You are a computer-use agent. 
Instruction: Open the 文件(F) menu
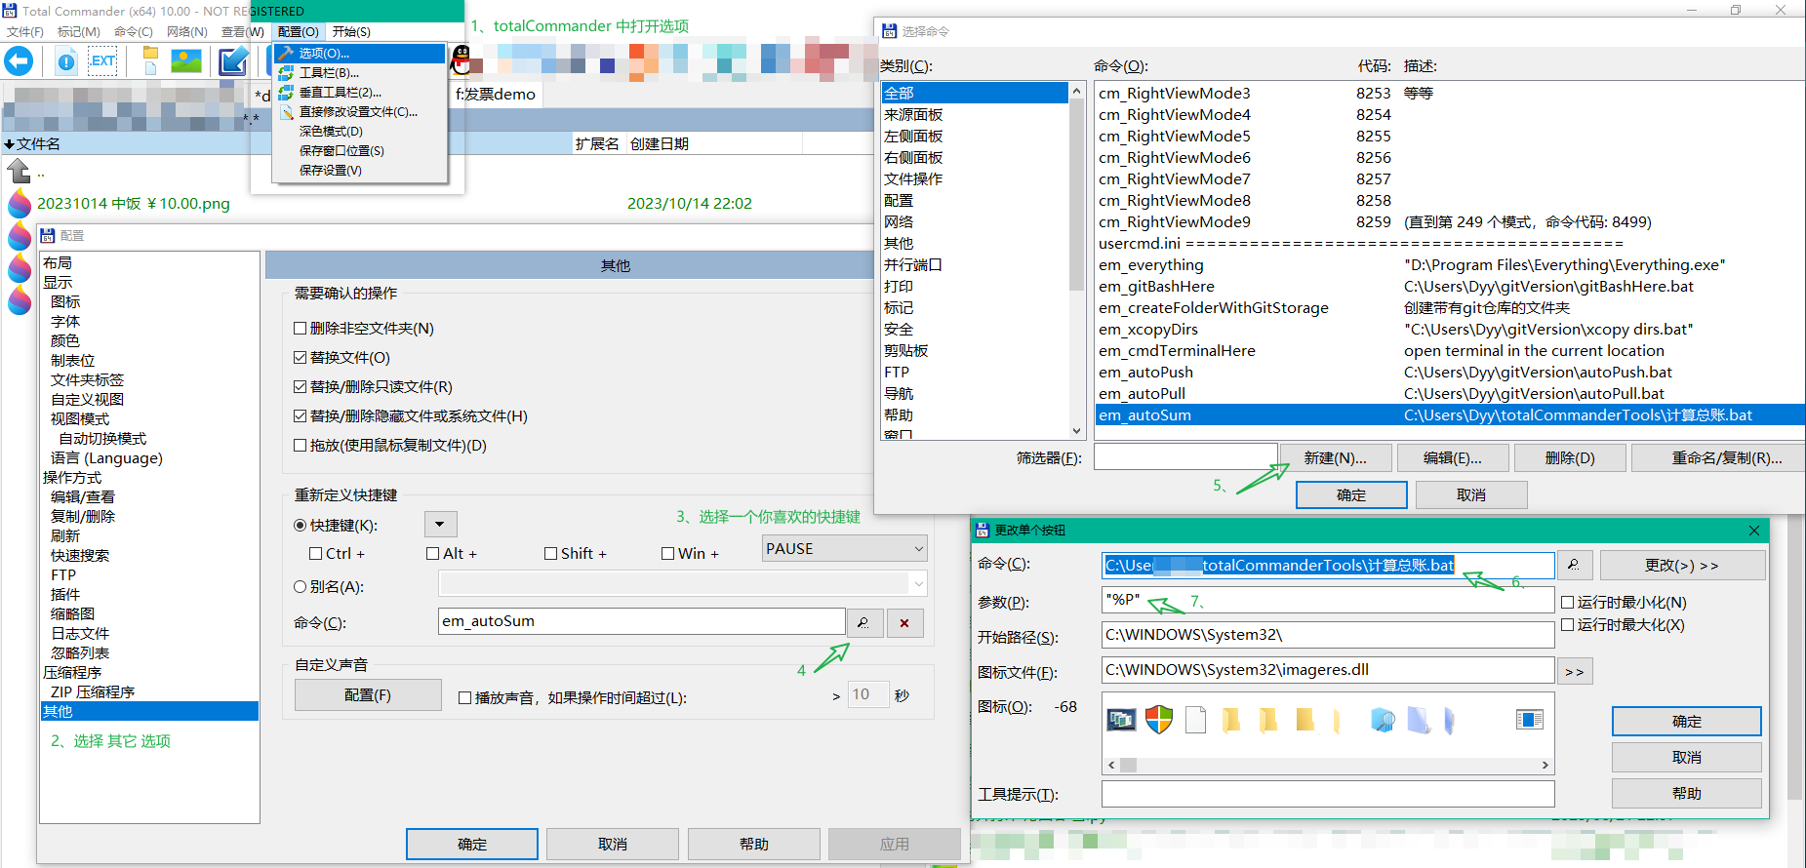(25, 32)
